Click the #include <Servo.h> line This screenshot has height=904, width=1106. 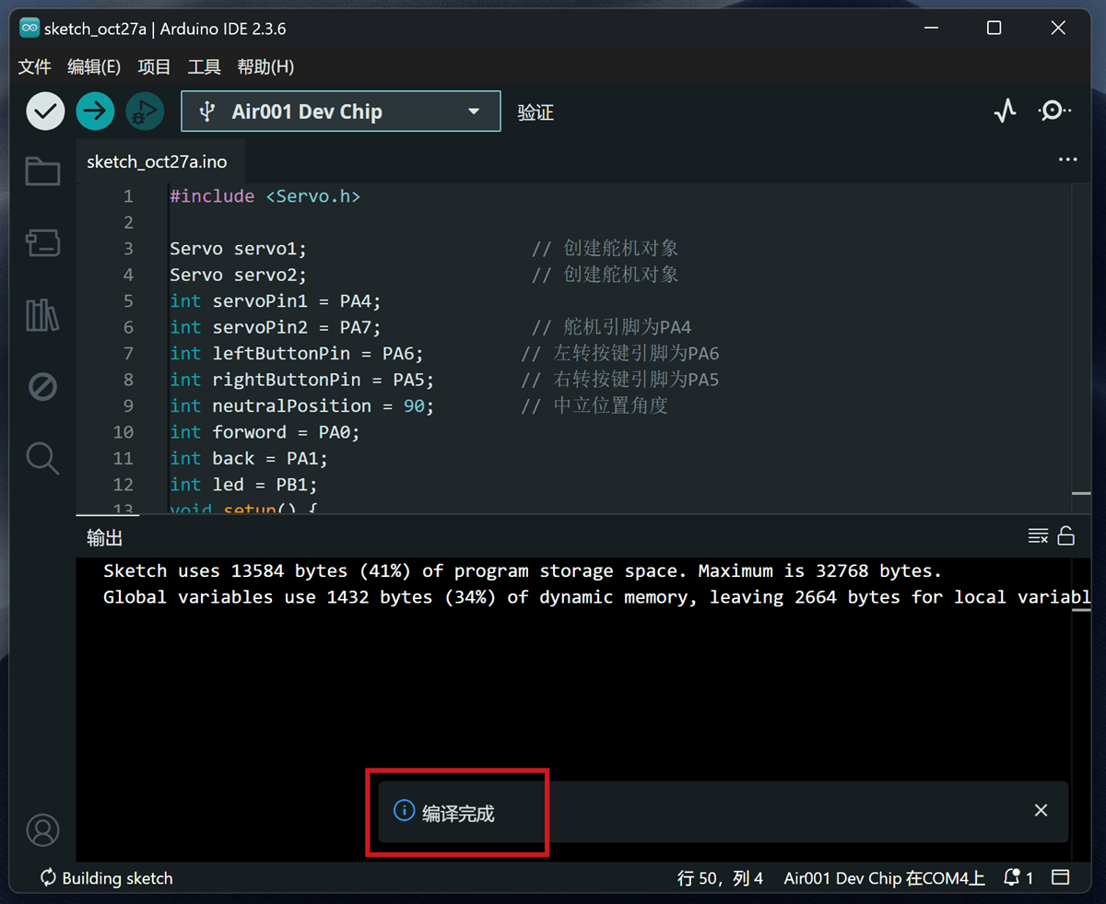(x=265, y=196)
